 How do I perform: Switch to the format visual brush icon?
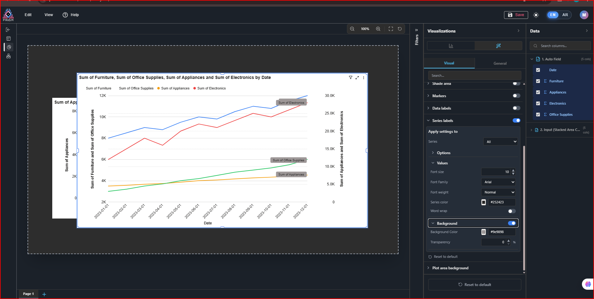point(498,46)
